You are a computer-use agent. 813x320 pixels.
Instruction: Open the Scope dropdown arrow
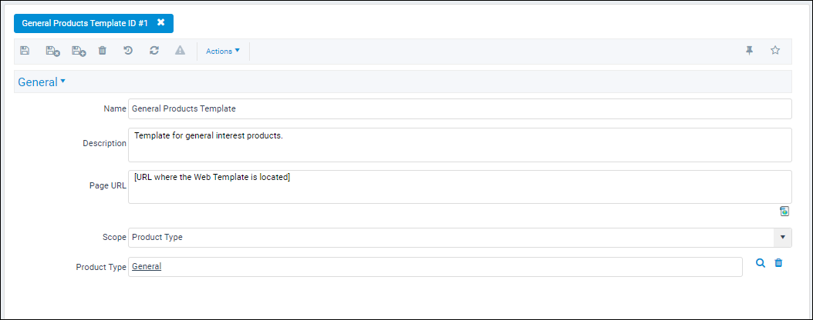pyautogui.click(x=782, y=238)
